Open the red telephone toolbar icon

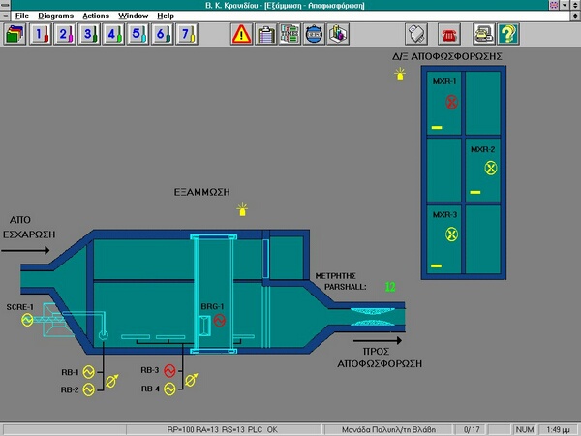[448, 35]
